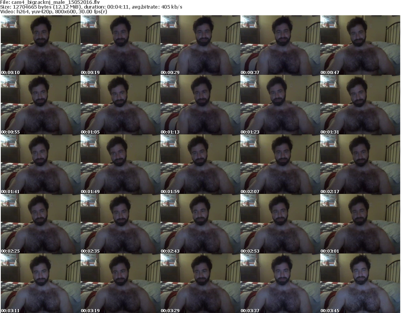Click the frame stamped 00:00:37

[280, 45]
